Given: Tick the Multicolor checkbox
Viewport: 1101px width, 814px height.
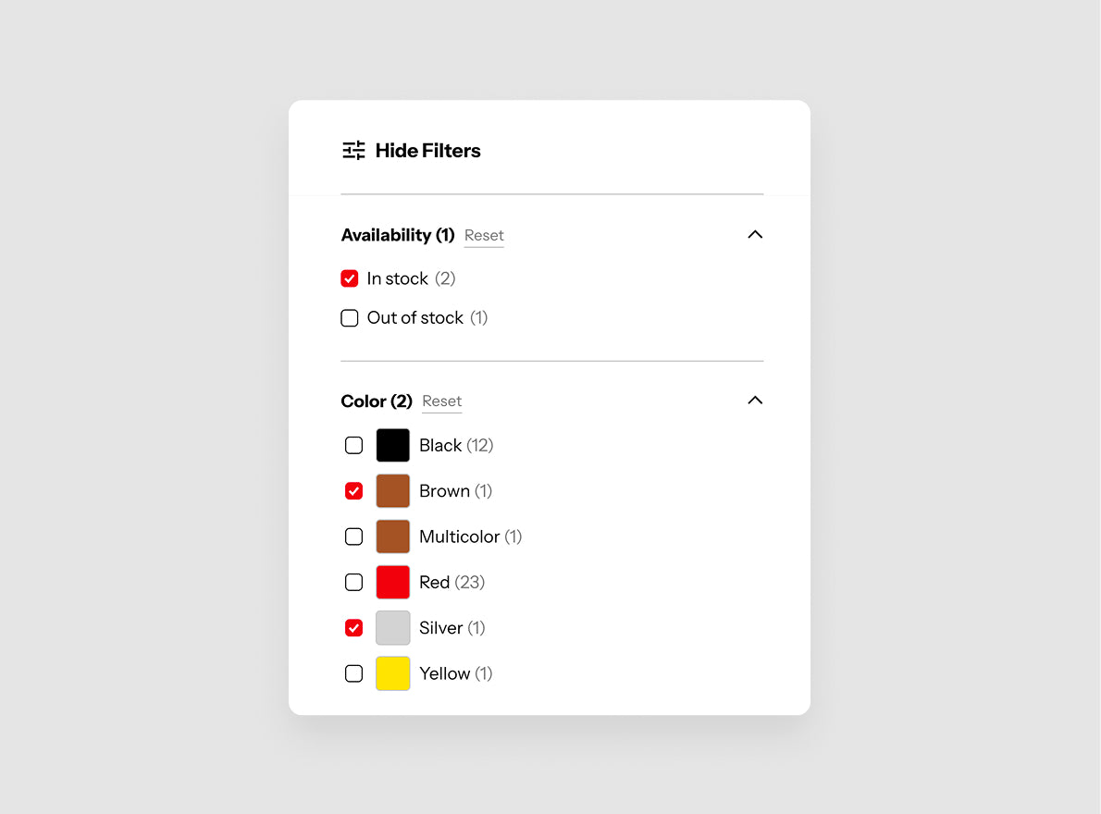Looking at the screenshot, I should (x=353, y=536).
